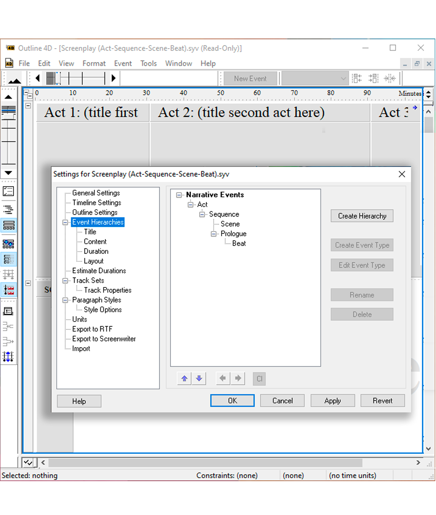
Task: Open the Format menu
Action: click(x=94, y=64)
